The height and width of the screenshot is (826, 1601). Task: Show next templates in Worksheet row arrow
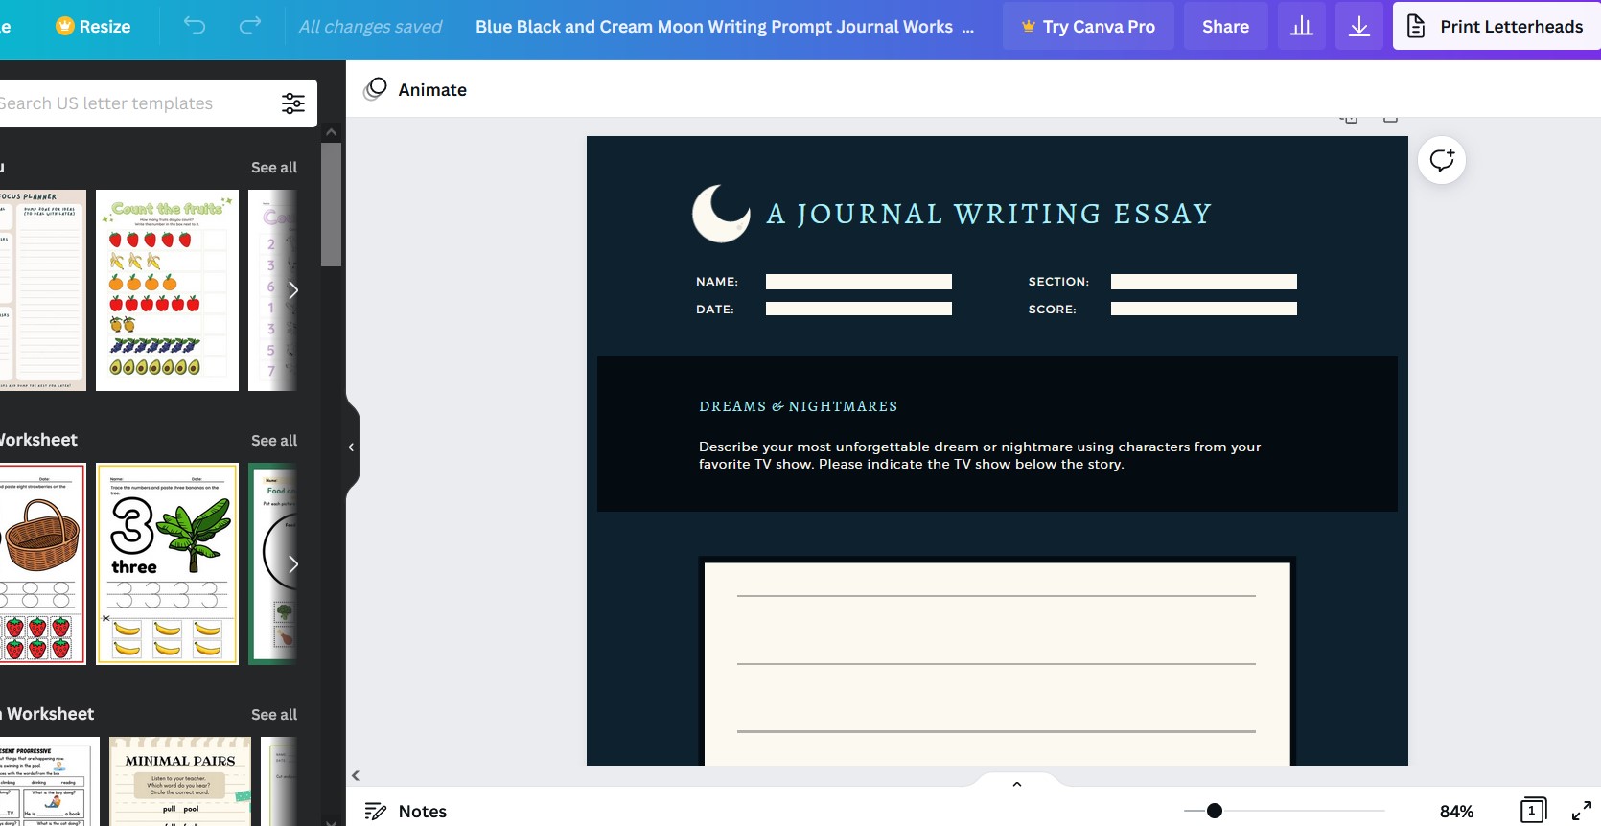(293, 563)
